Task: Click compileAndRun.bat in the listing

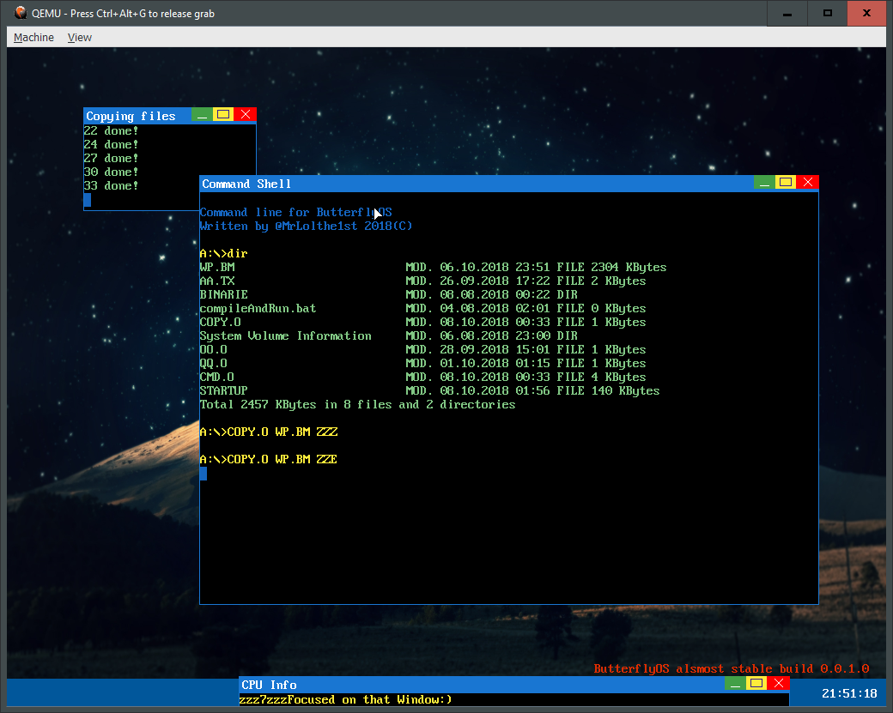Action: pyautogui.click(x=258, y=308)
